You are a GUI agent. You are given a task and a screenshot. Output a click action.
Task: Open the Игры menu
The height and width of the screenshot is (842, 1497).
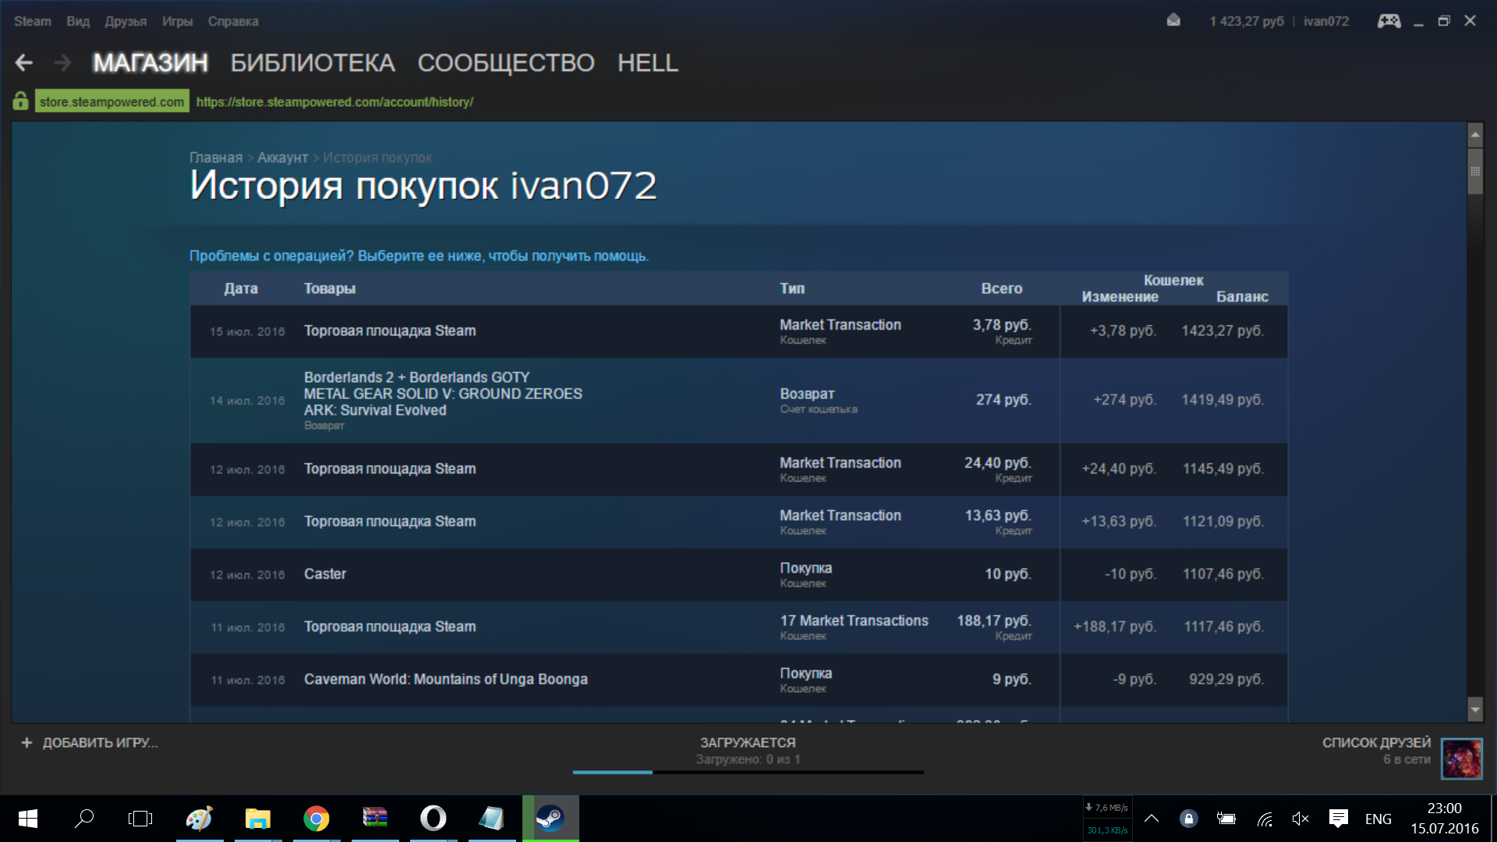177,21
